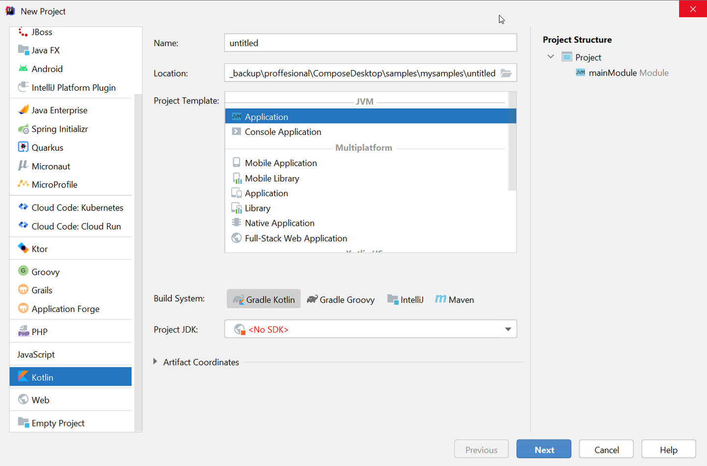Collapse the Project node in structure tree
This screenshot has width=707, height=466.
point(551,57)
